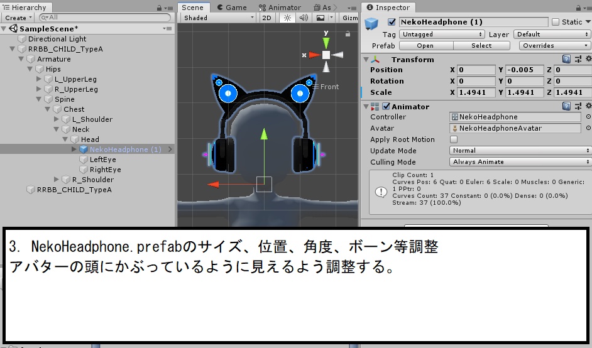Image resolution: width=592 pixels, height=348 pixels.
Task: Click the Controller object picker circle
Action: click(x=588, y=117)
